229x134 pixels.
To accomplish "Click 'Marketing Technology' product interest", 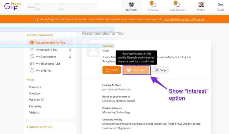I will [116, 112].
